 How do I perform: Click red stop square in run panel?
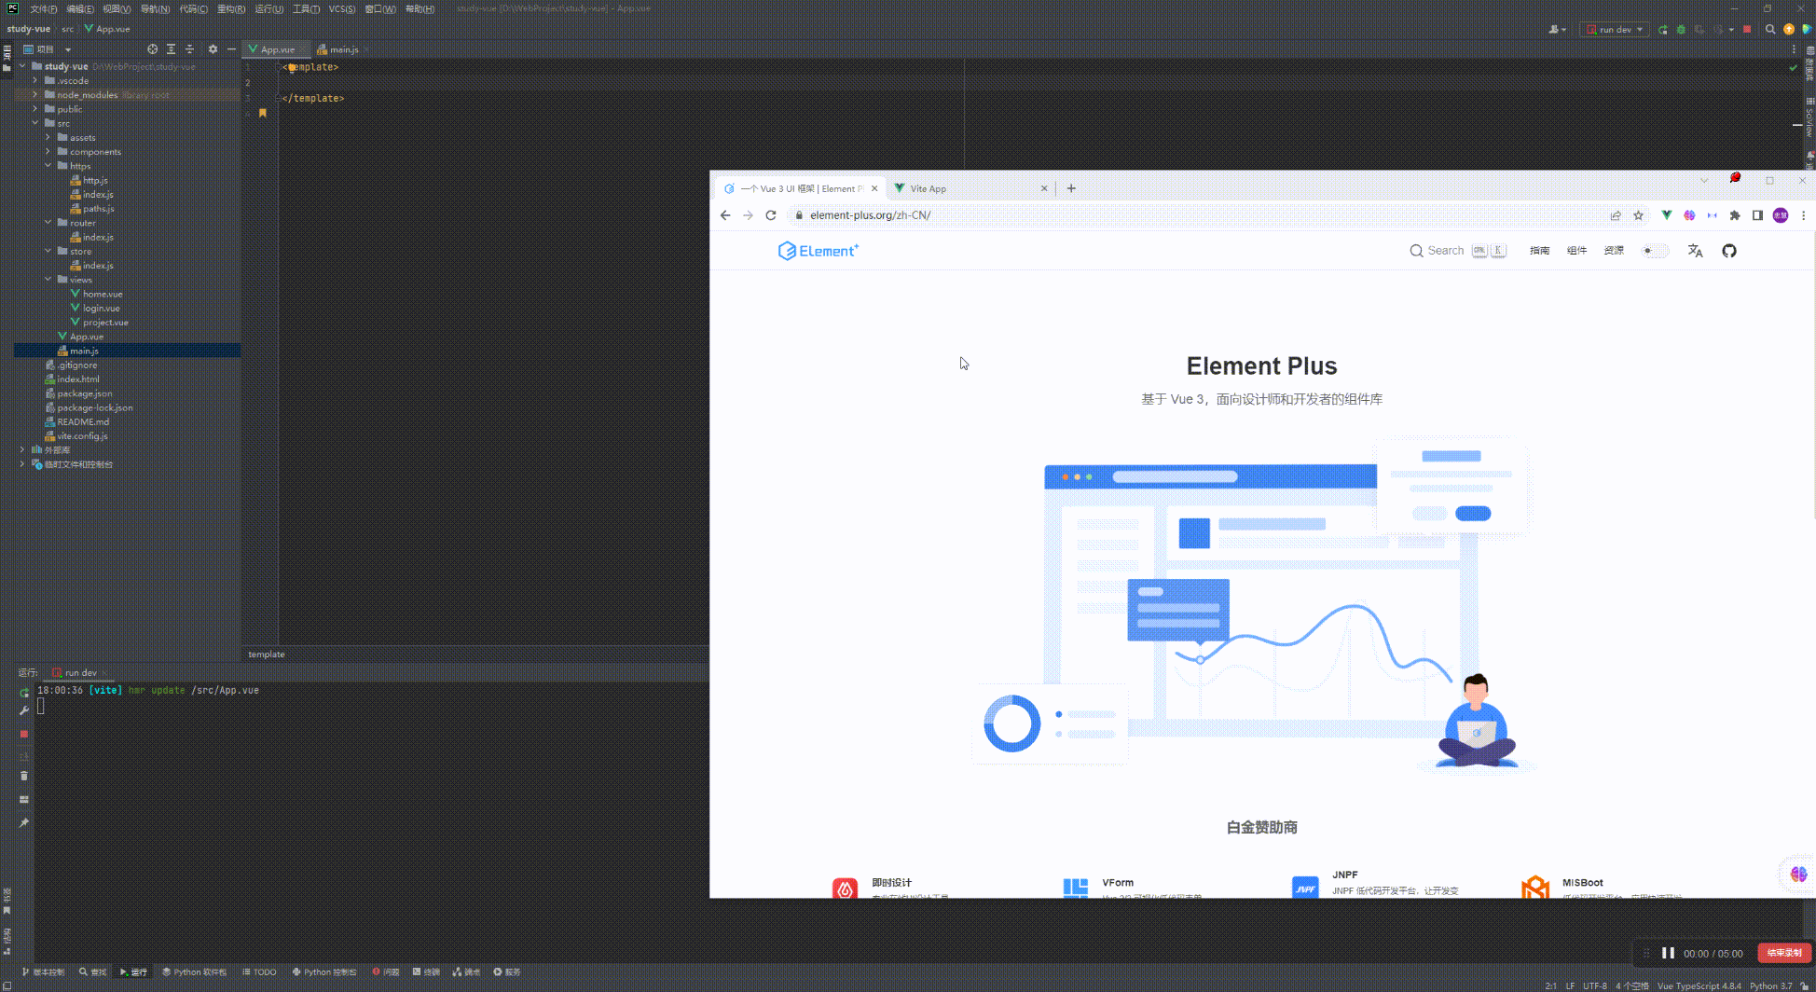coord(24,735)
